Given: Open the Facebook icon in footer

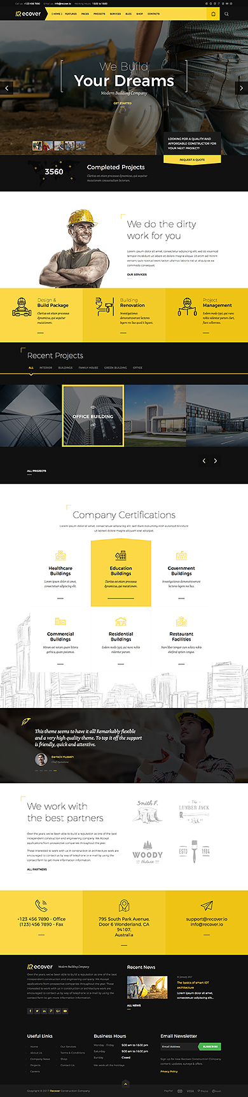Looking at the screenshot, I should [30, 1011].
